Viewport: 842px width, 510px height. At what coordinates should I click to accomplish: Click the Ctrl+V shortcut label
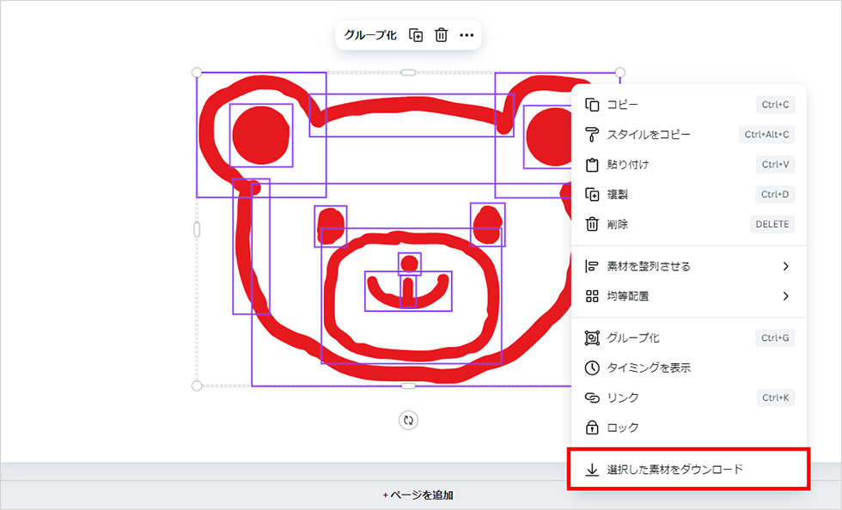click(775, 165)
